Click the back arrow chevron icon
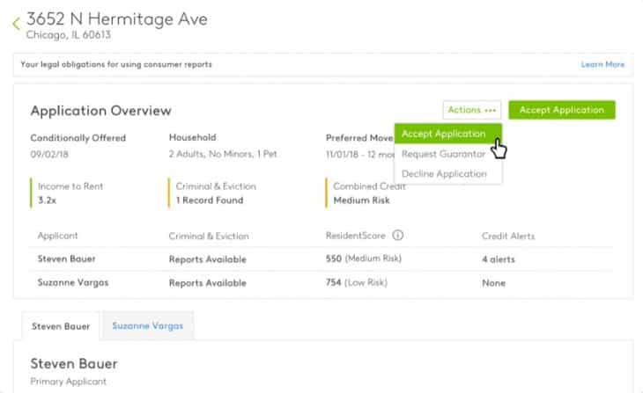This screenshot has height=393, width=643. pyautogui.click(x=16, y=25)
